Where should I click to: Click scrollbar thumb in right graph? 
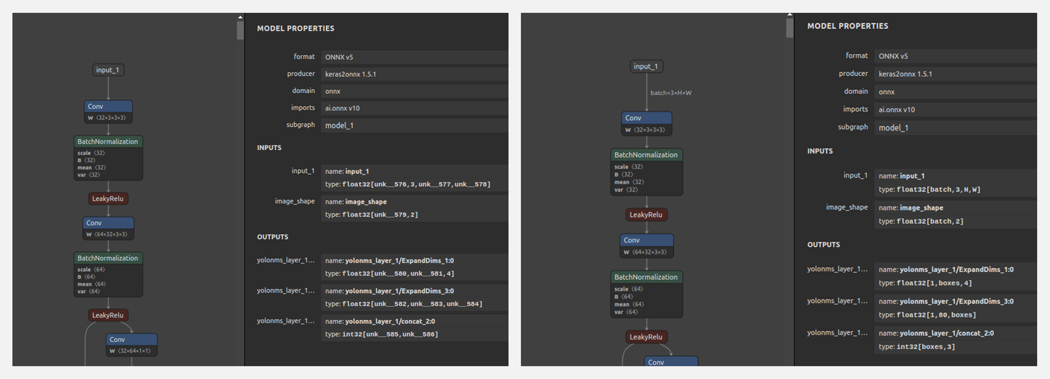790,28
